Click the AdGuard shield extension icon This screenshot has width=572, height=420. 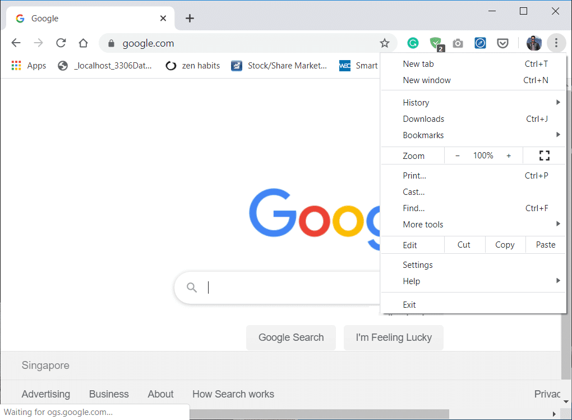(x=436, y=43)
